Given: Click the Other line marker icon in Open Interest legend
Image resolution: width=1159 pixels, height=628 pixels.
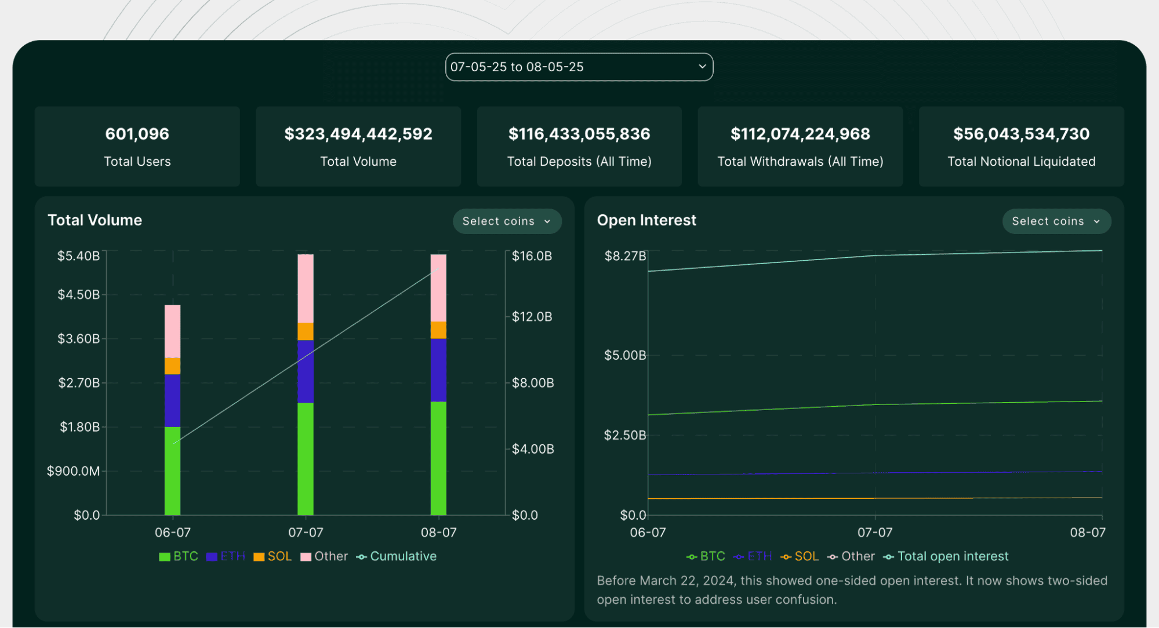Looking at the screenshot, I should click(833, 557).
